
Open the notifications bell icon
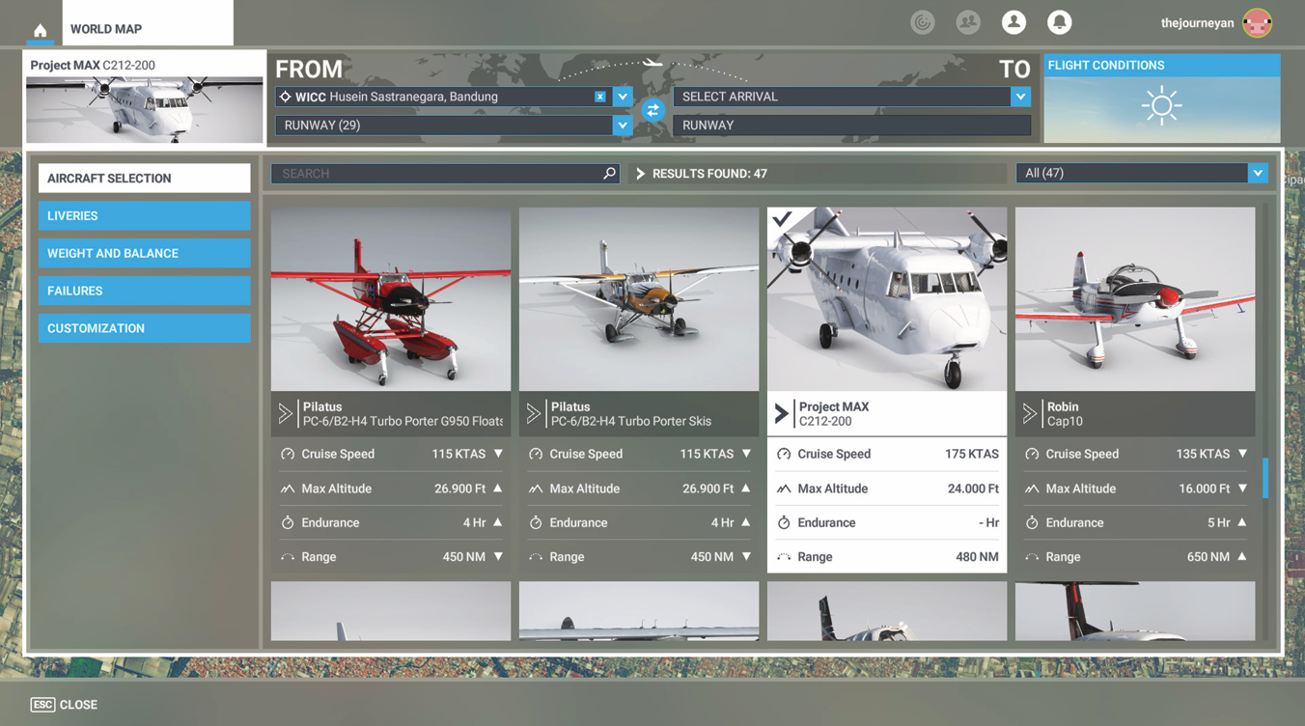(1059, 22)
